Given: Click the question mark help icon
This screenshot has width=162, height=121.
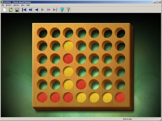Looking at the screenshot, I should (x=69, y=10).
